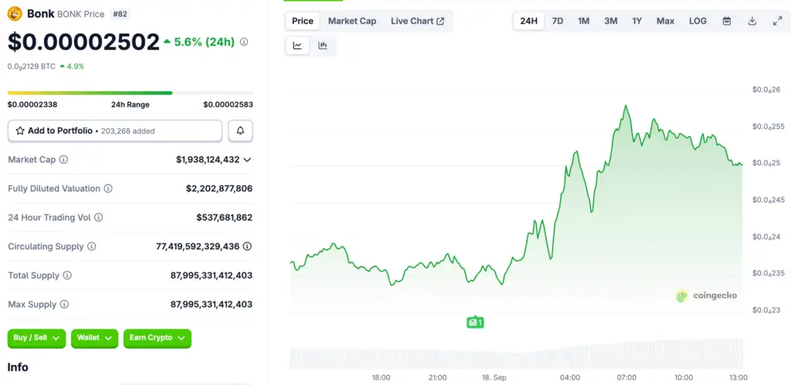The width and height of the screenshot is (791, 385).
Task: Click the info icon after 77,419,592,329,436 value
Action: pyautogui.click(x=247, y=246)
